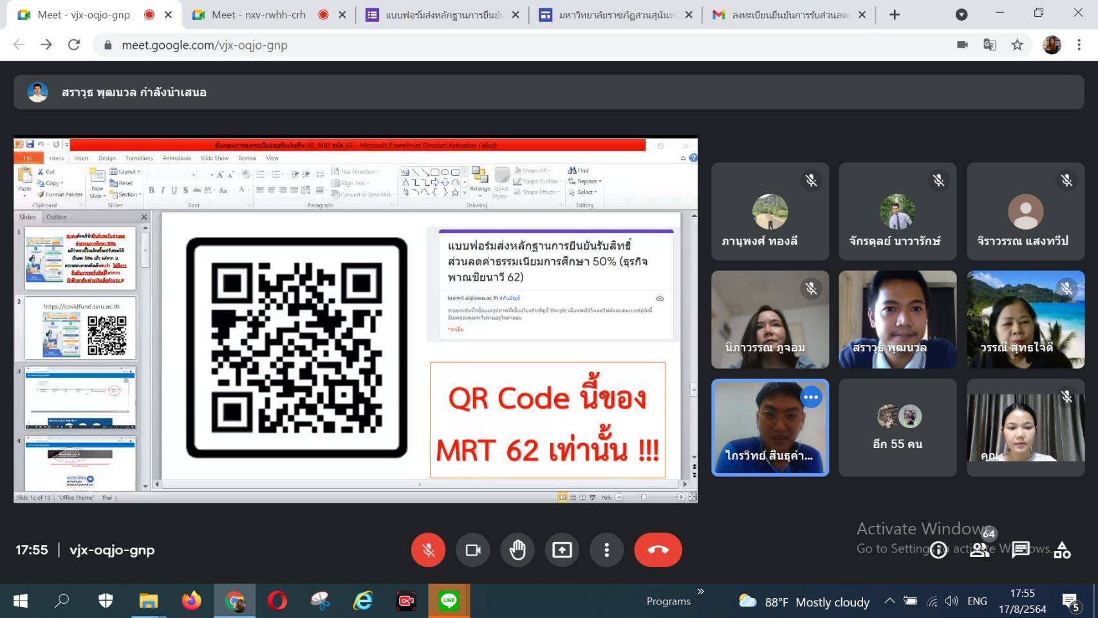The height and width of the screenshot is (618, 1098).
Task: Show hidden system tray icons
Action: pos(889,601)
